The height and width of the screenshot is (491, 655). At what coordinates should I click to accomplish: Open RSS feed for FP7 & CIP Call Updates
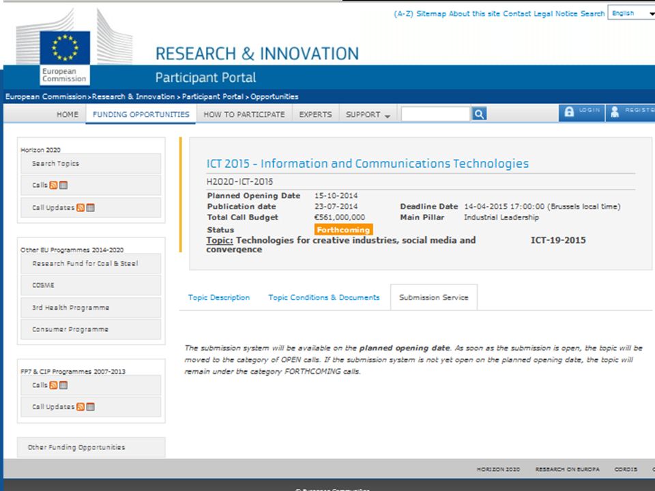[x=81, y=406]
